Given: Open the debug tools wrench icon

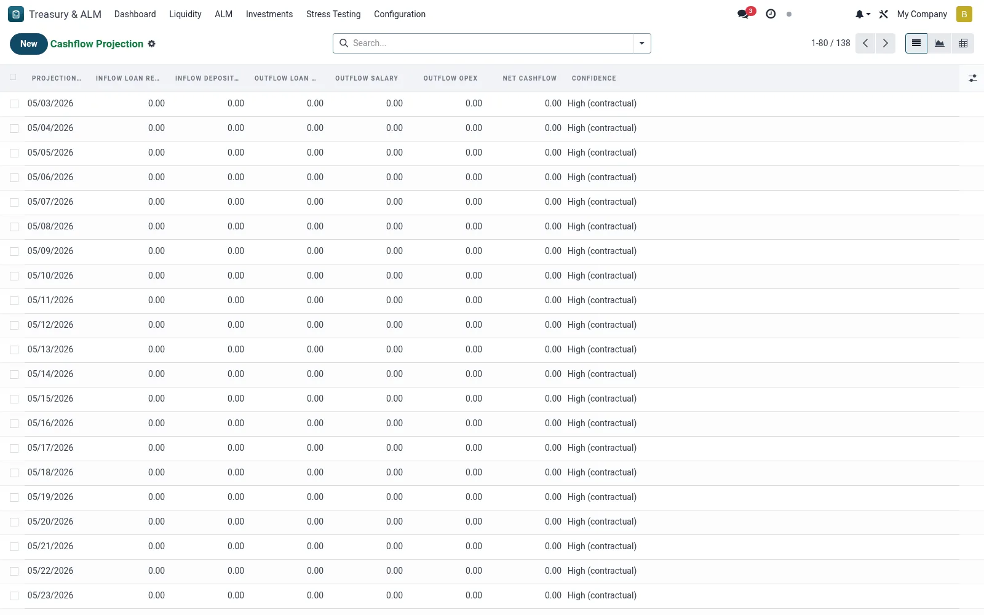Looking at the screenshot, I should point(883,14).
